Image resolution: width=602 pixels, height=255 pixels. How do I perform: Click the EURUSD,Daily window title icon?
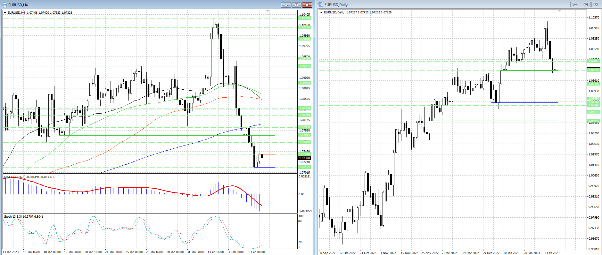[x=321, y=4]
